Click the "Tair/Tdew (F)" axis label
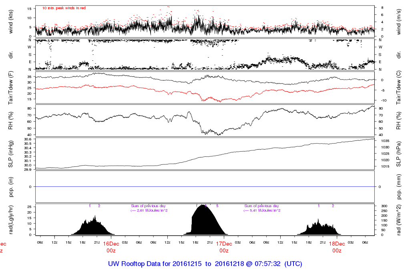 pos(11,88)
